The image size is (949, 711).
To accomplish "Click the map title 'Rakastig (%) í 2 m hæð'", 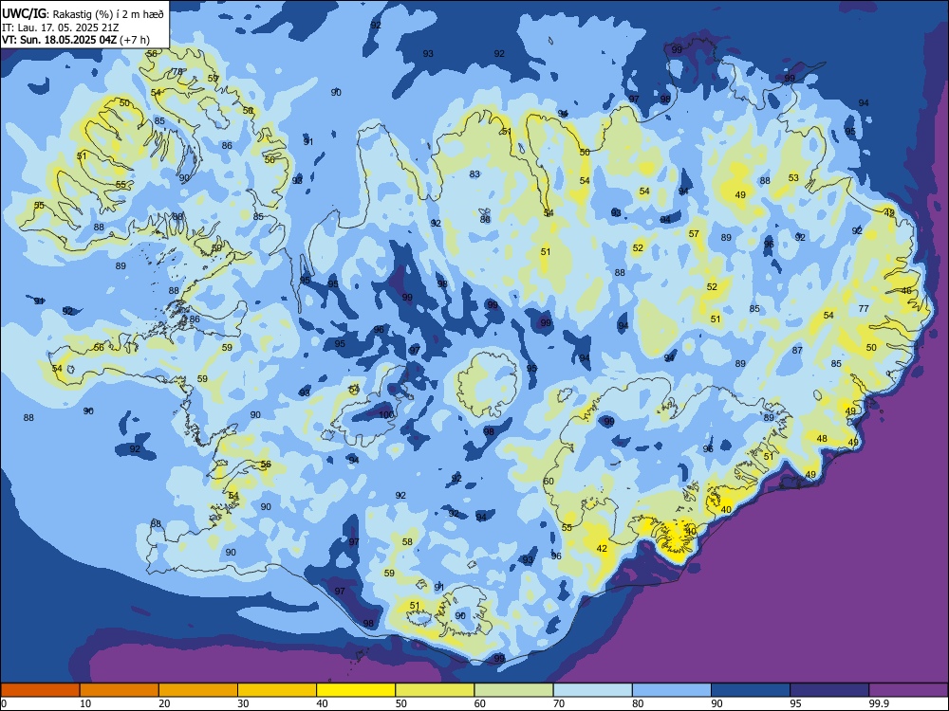I will tap(108, 14).
